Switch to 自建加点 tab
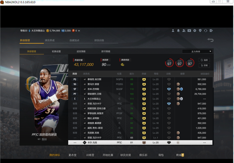 [x=74, y=40]
